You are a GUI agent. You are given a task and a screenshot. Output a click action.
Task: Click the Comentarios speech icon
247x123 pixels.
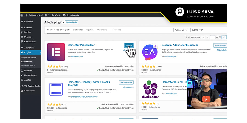tap(22, 42)
